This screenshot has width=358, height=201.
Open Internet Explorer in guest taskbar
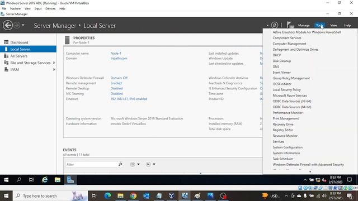(45, 180)
